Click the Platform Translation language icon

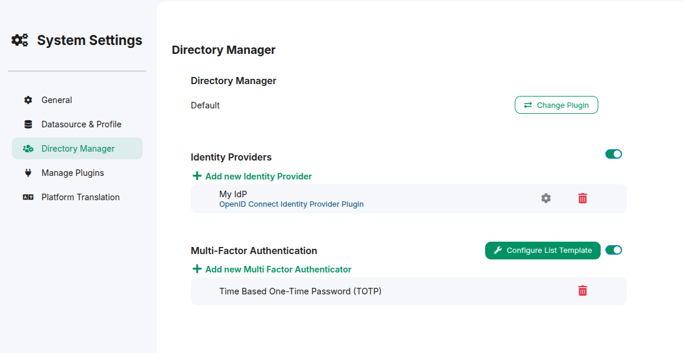[x=28, y=197]
